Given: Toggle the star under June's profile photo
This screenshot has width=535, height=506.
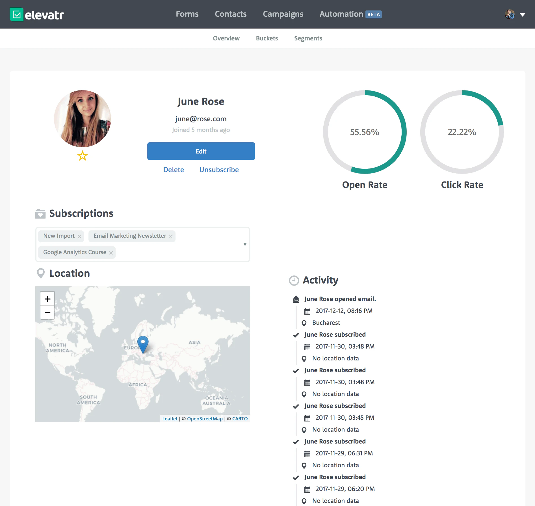Looking at the screenshot, I should pos(82,155).
